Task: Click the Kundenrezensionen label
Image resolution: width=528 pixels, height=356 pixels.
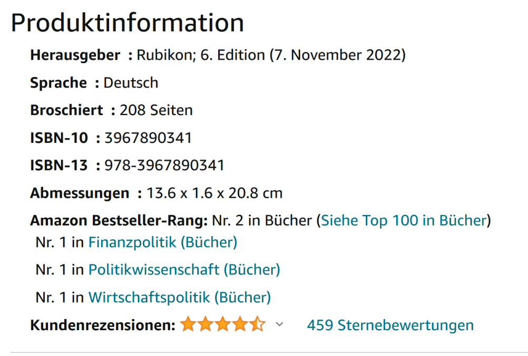Action: (103, 325)
